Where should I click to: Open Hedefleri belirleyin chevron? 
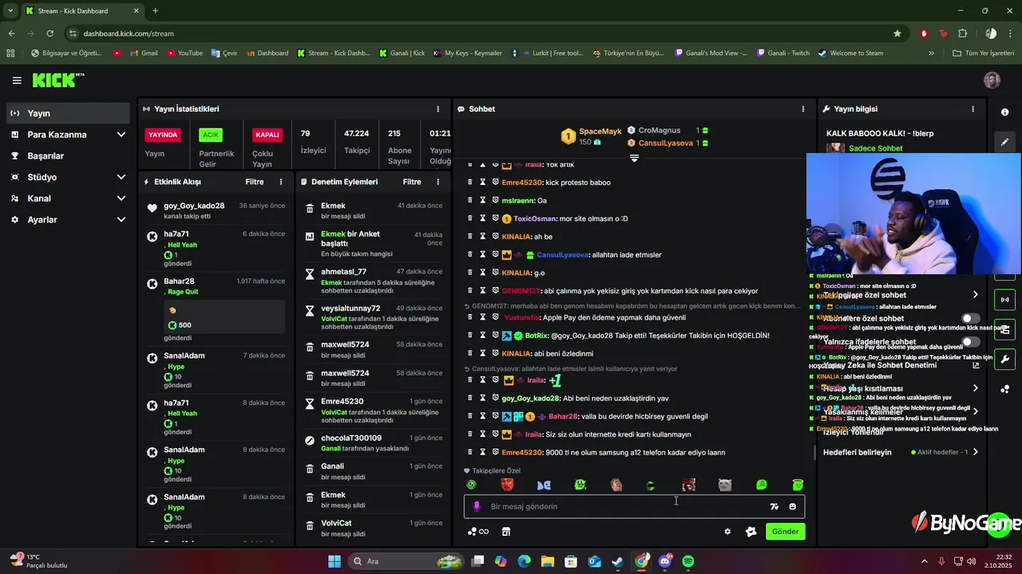(975, 452)
